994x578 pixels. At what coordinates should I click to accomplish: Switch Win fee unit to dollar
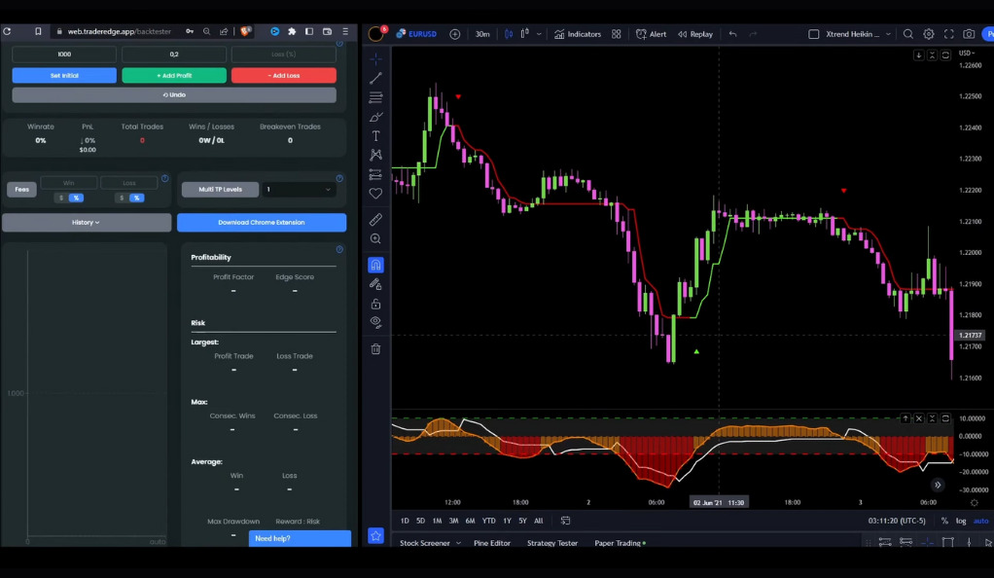pyautogui.click(x=61, y=198)
